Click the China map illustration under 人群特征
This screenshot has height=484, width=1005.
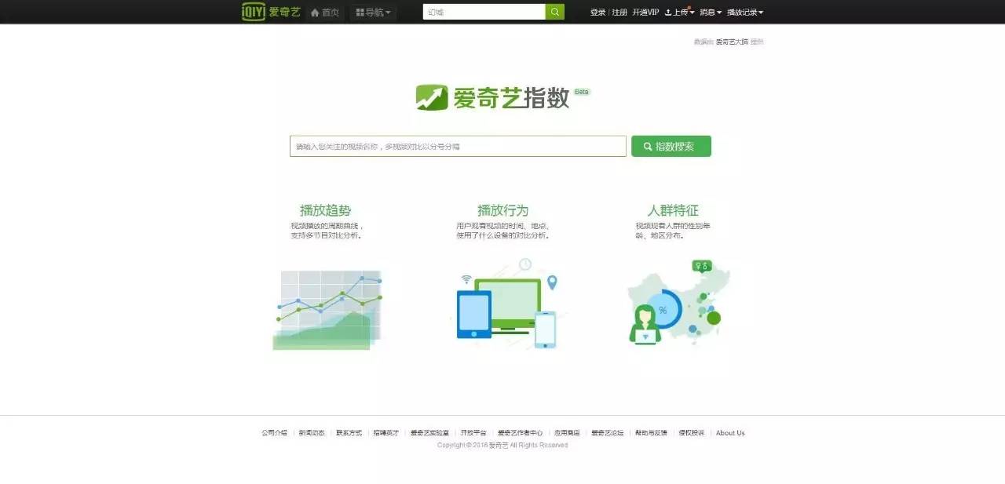(x=679, y=302)
